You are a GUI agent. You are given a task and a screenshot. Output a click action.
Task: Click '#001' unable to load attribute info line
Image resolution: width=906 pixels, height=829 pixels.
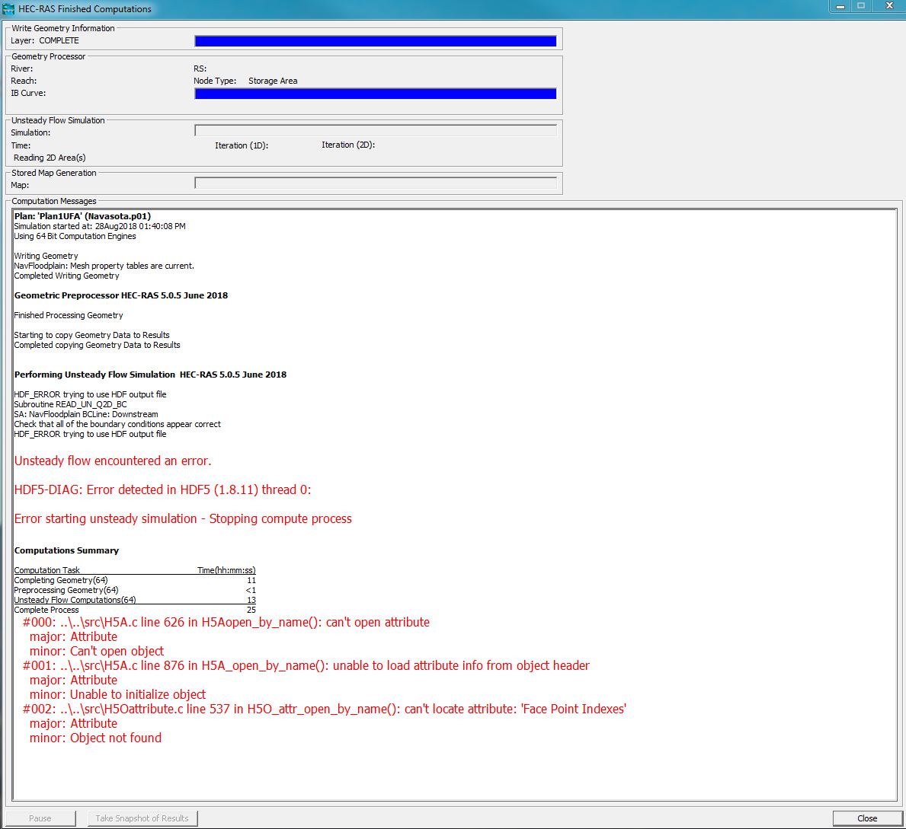(306, 665)
